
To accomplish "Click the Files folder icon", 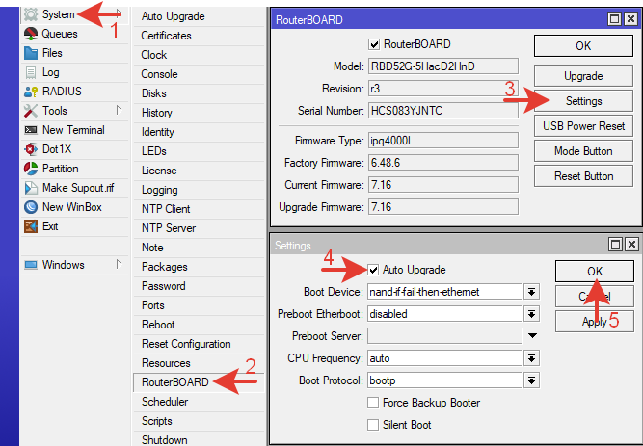I will (31, 53).
